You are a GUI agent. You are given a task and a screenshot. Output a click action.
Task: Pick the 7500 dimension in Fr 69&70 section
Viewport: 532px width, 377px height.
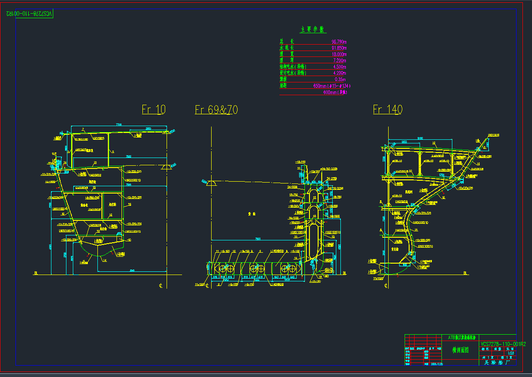pyautogui.click(x=258, y=239)
